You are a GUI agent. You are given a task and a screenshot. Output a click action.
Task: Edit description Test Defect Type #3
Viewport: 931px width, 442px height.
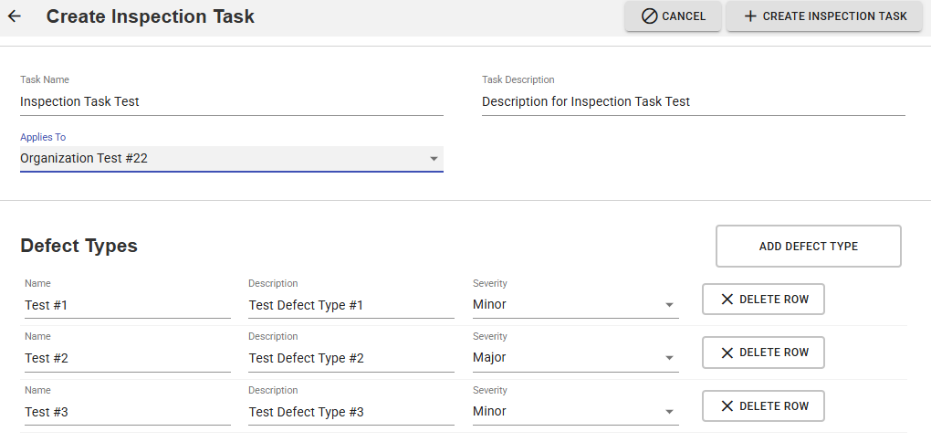[x=351, y=412]
